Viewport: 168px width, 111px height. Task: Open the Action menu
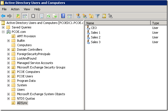[15, 9]
